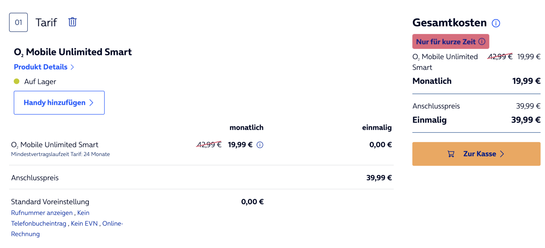Click the info icon beside the 19,99 € monthly price
The height and width of the screenshot is (248, 545).
(x=260, y=145)
